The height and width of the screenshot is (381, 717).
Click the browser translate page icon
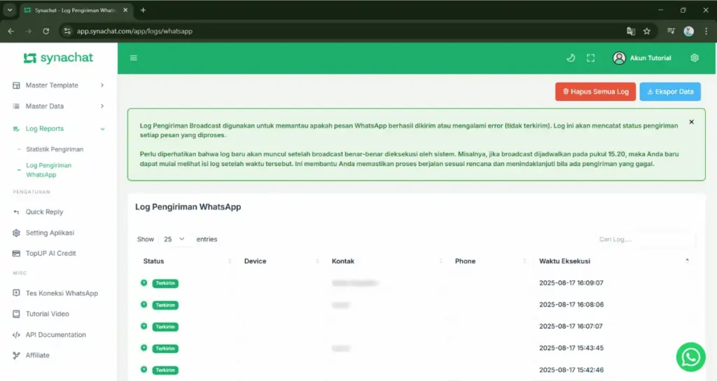point(631,31)
